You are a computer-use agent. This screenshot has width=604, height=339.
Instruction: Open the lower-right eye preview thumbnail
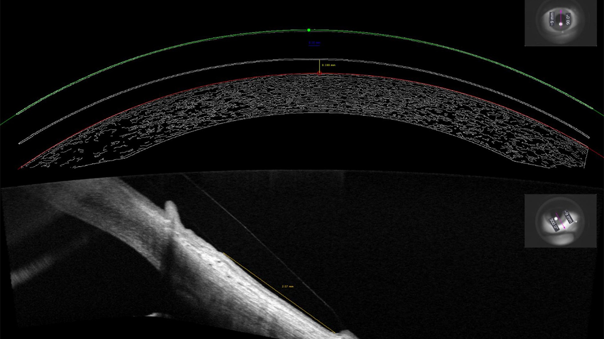564,221
